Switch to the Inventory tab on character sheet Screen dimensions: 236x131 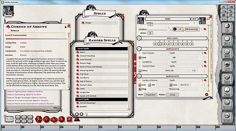point(211,56)
